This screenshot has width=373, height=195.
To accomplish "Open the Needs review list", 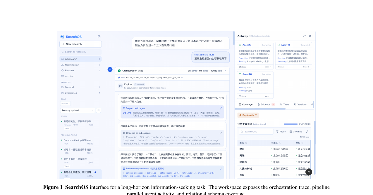I will [80, 65].
